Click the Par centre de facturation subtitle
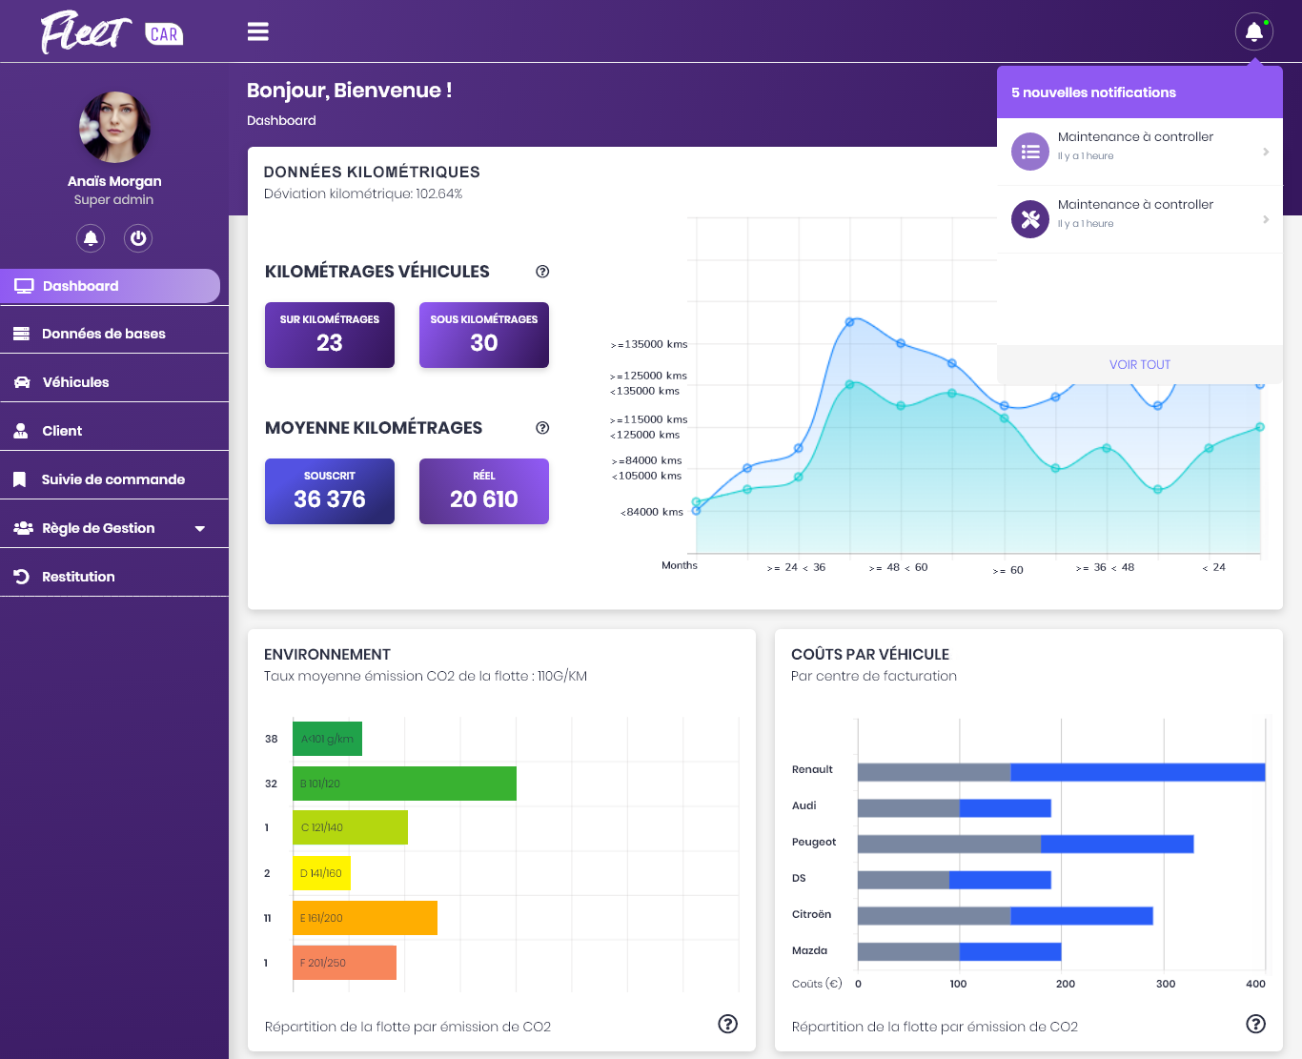This screenshot has width=1302, height=1059. tap(874, 677)
